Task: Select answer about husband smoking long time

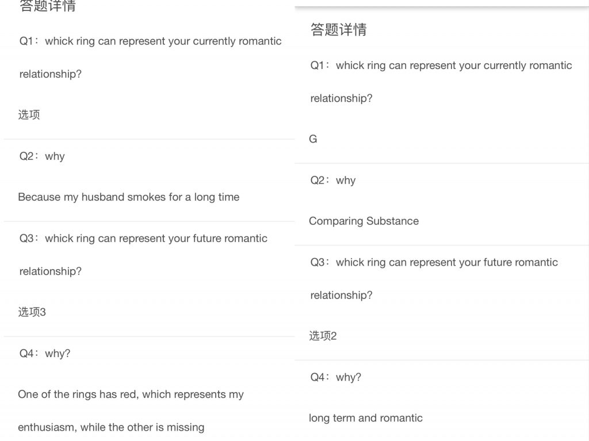Action: point(128,197)
